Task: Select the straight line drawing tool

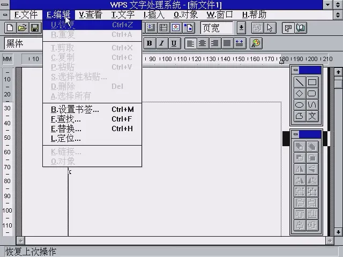Action: click(300, 82)
